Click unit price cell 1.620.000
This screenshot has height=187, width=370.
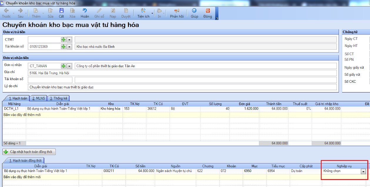[245, 109]
